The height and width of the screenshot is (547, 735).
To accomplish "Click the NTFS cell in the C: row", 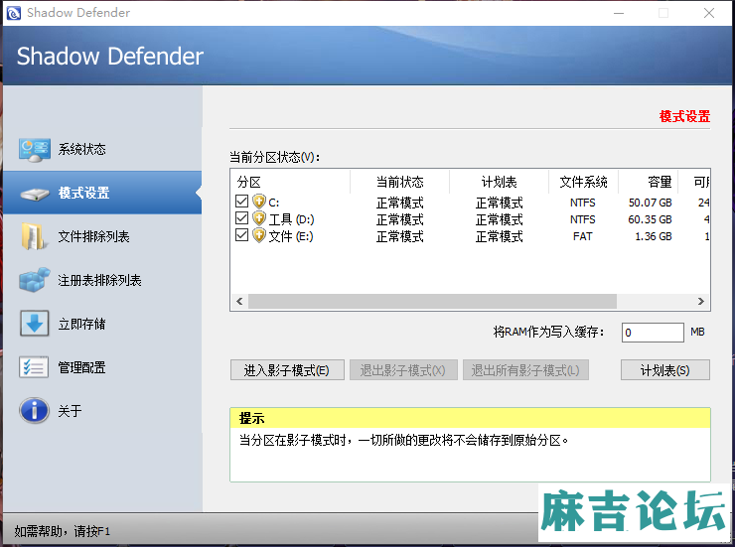I will pyautogui.click(x=583, y=203).
